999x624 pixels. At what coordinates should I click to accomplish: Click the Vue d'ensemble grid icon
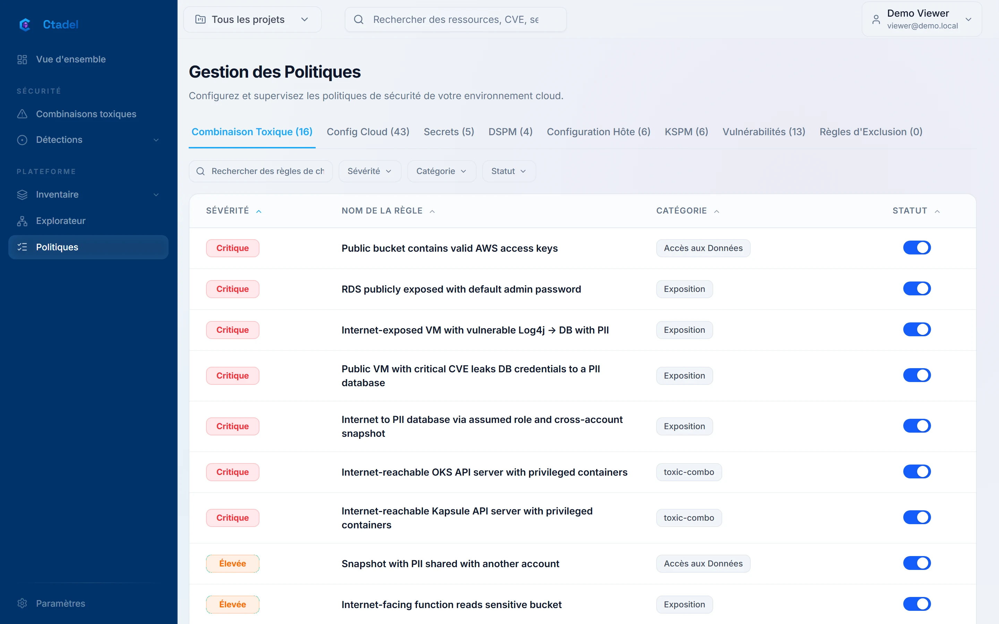click(x=22, y=59)
